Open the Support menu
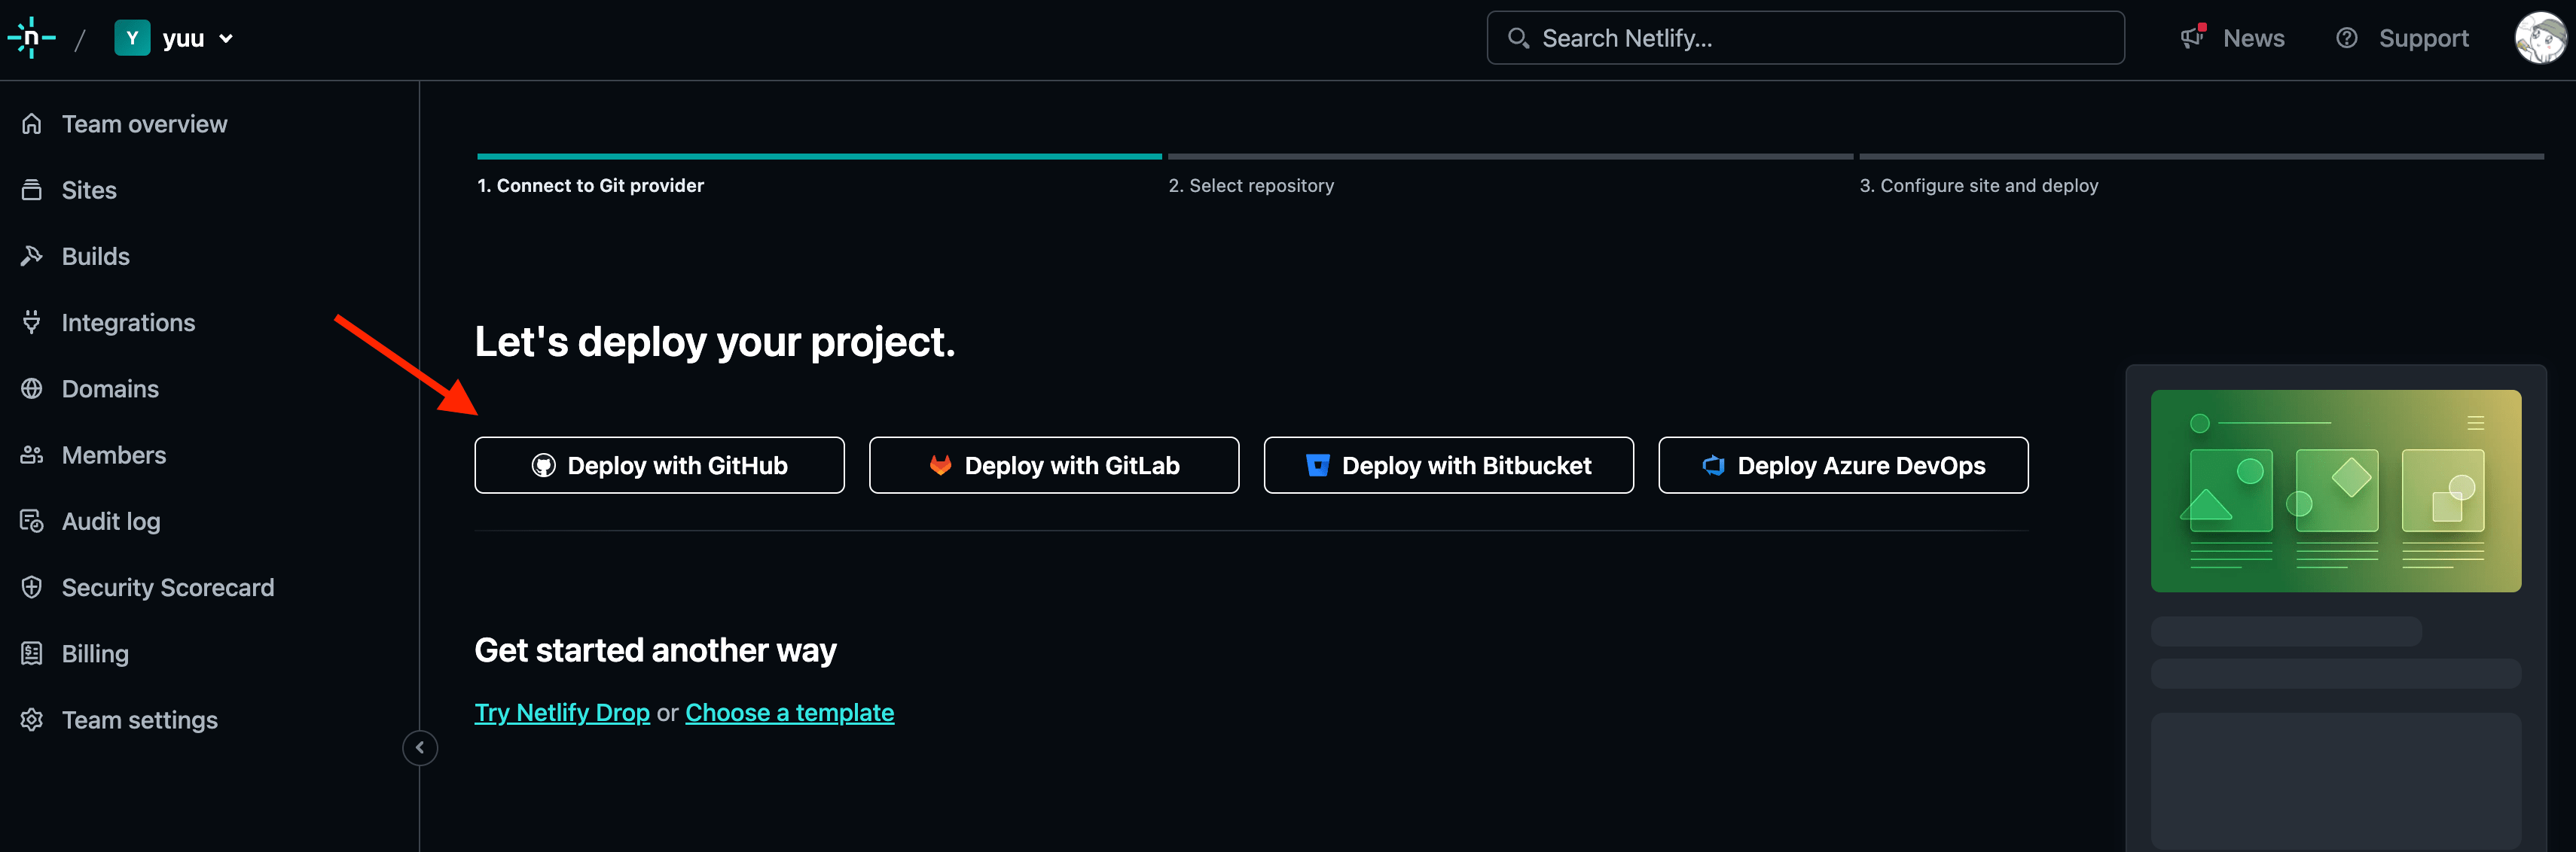This screenshot has height=852, width=2576. pyautogui.click(x=2402, y=38)
